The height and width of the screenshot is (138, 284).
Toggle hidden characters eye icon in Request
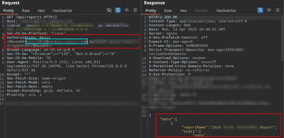(109, 10)
